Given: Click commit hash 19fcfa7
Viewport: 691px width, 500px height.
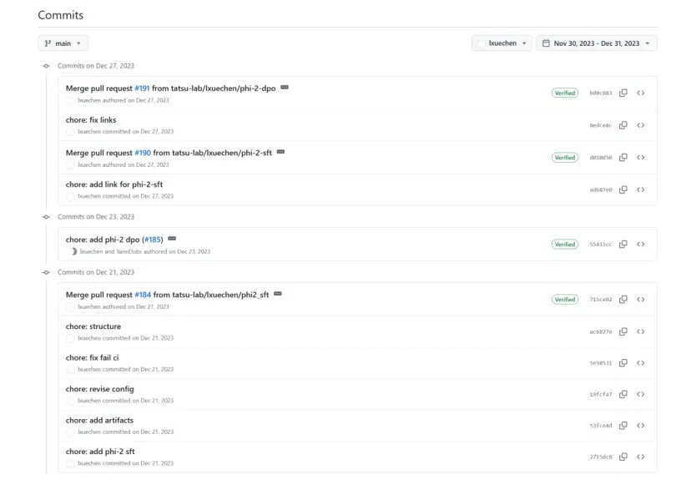Looking at the screenshot, I should (600, 394).
